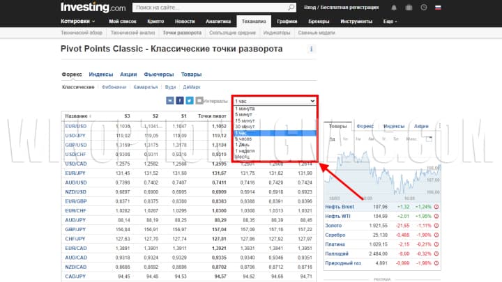Click the Investing.com logo
Screen dimensions: 502x282
93,7
